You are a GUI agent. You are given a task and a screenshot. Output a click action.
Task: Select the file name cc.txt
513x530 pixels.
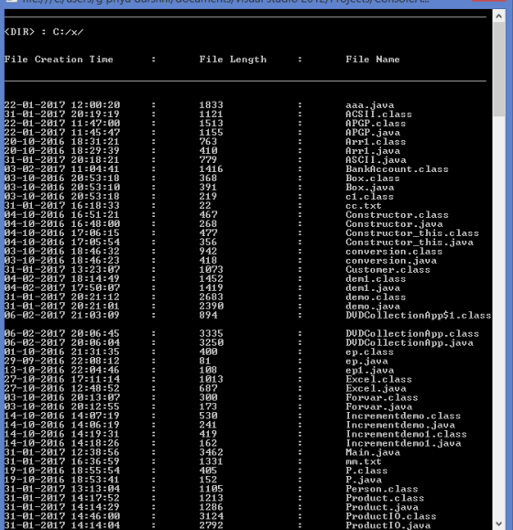point(364,206)
